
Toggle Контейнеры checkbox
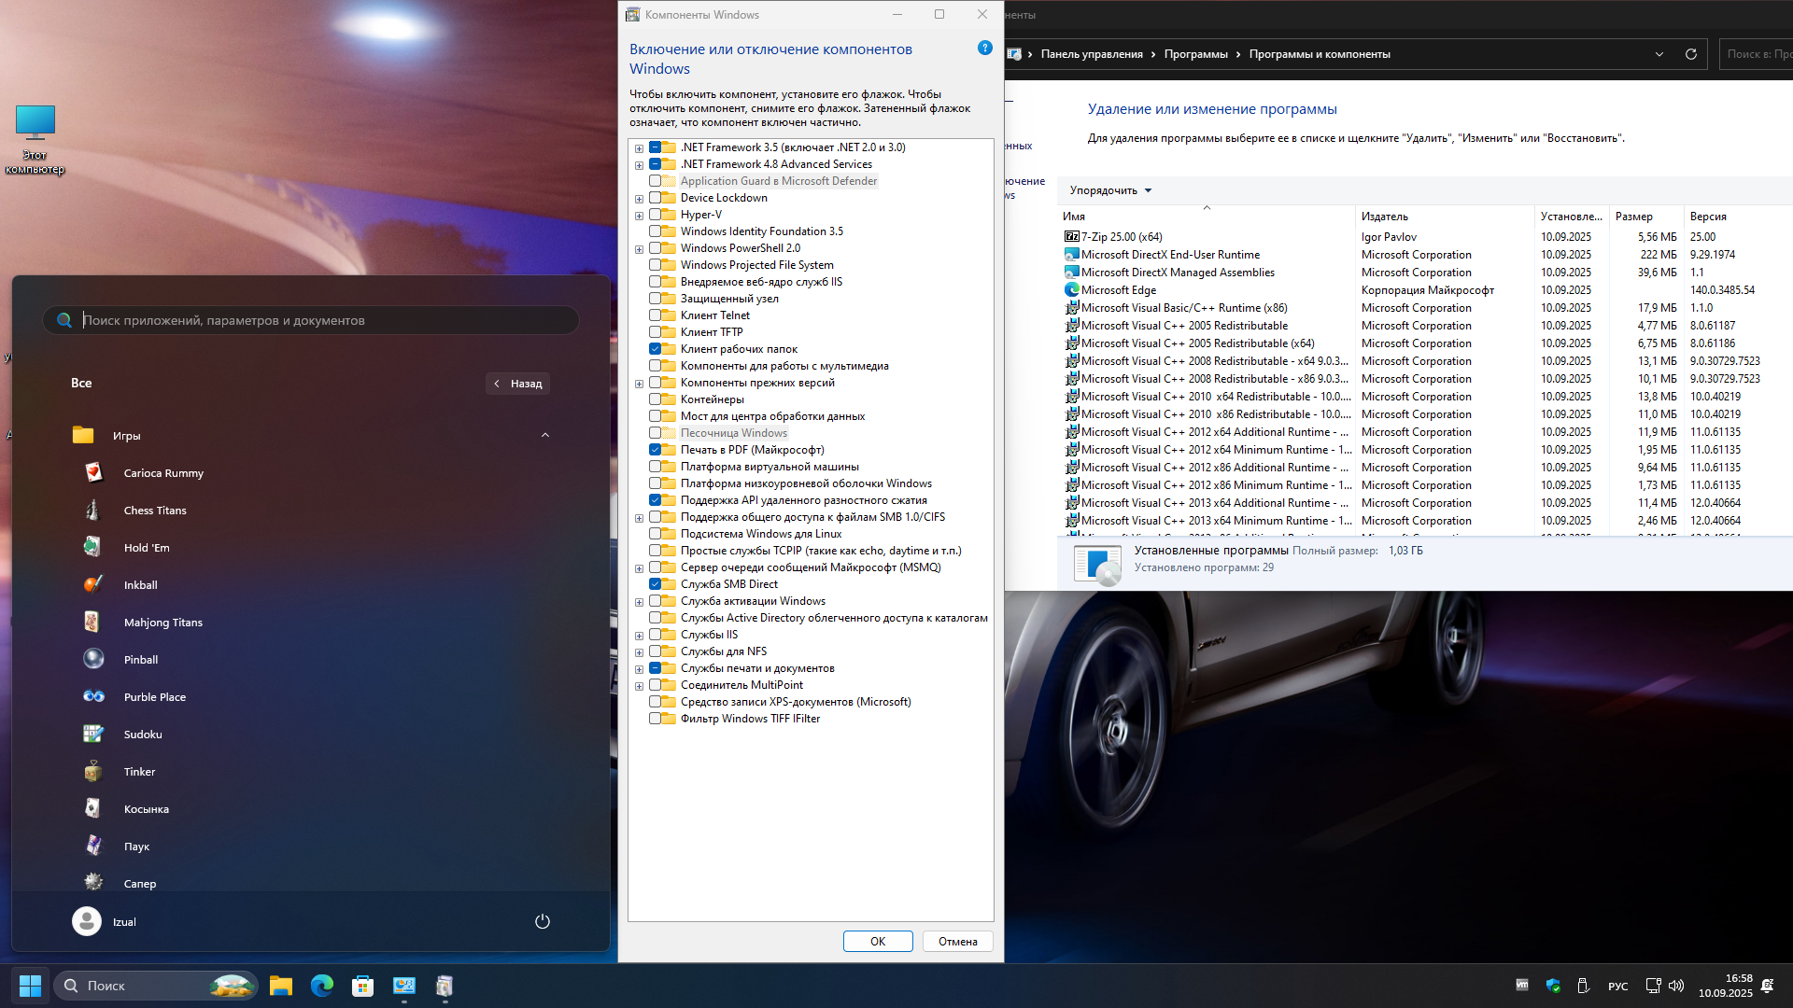coord(655,399)
